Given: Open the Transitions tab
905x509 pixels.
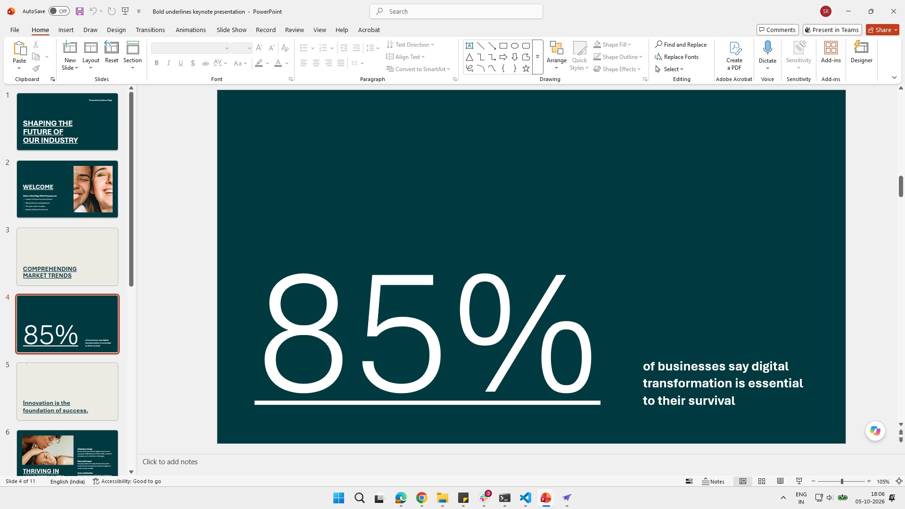Looking at the screenshot, I should [x=150, y=30].
